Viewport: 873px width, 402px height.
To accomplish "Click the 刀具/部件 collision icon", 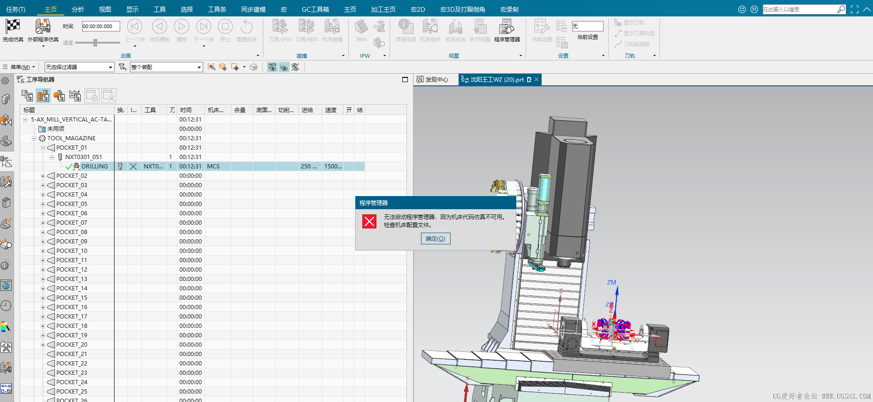I will [x=306, y=27].
